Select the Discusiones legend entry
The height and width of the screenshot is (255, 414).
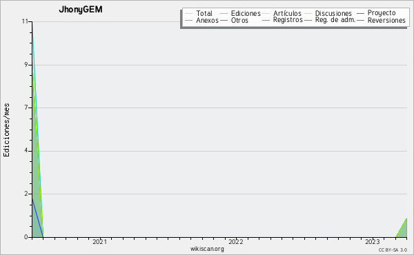point(328,13)
